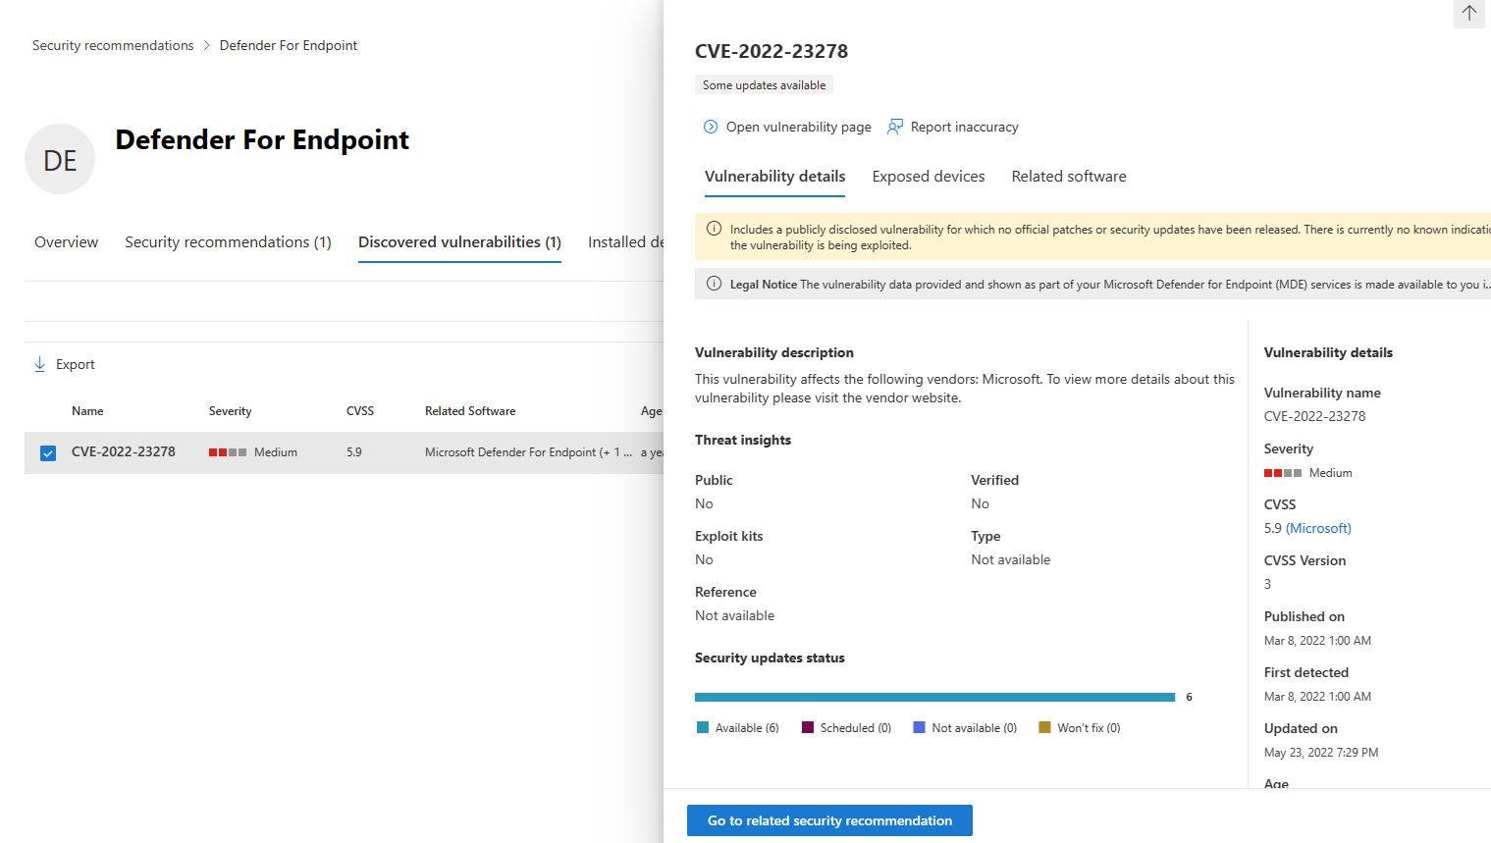Open the Security recommendations (1) tab
The width and height of the screenshot is (1491, 843).
pos(228,242)
